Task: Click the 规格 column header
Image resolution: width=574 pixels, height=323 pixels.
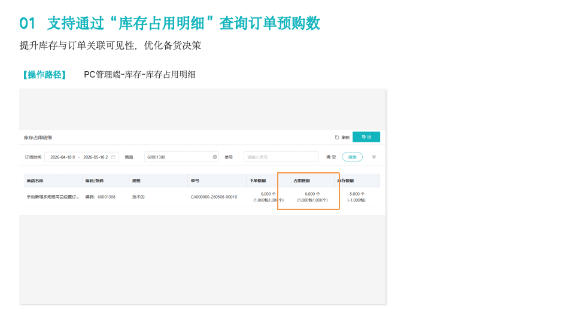Action: point(136,181)
